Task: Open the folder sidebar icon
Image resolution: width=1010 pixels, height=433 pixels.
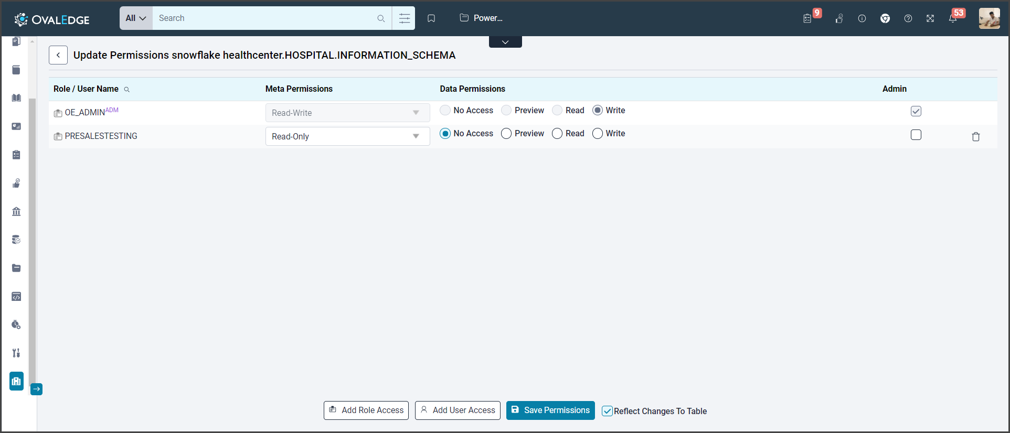Action: pyautogui.click(x=16, y=268)
